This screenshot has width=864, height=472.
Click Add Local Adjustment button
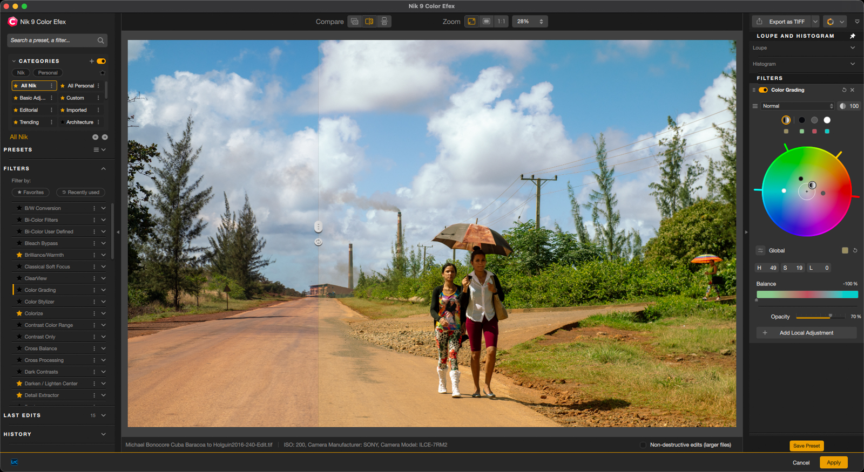click(806, 333)
